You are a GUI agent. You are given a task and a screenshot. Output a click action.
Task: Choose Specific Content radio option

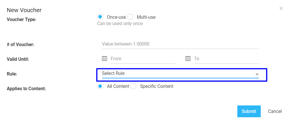tap(133, 86)
